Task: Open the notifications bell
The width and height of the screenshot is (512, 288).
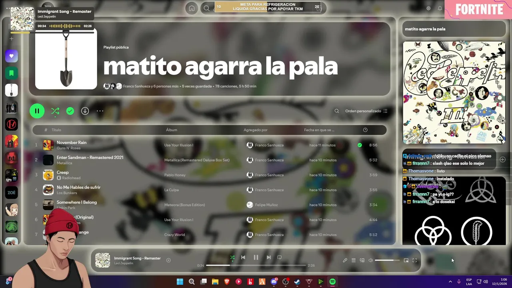Action: pos(440,8)
